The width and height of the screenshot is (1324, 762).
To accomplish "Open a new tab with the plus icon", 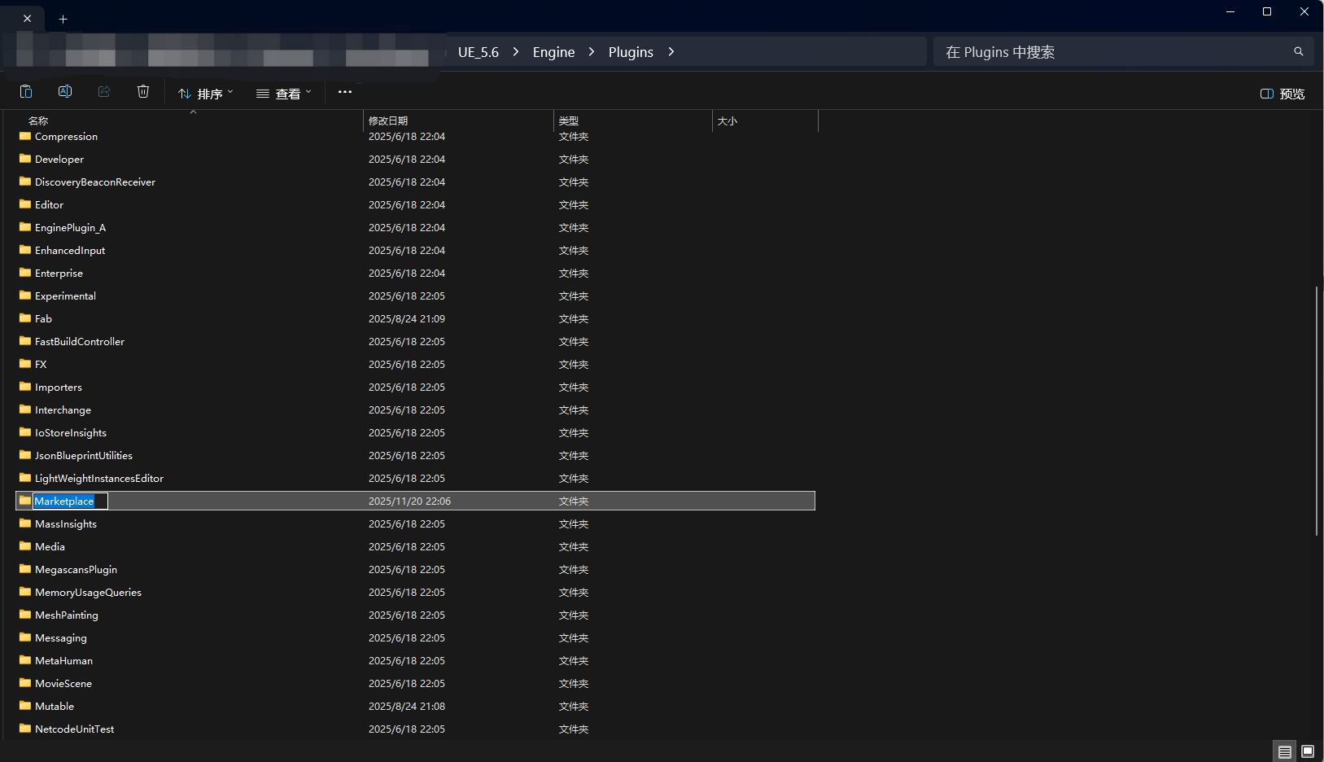I will [63, 19].
